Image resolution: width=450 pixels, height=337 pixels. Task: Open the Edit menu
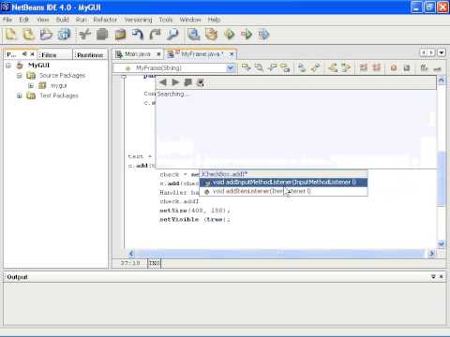click(24, 20)
